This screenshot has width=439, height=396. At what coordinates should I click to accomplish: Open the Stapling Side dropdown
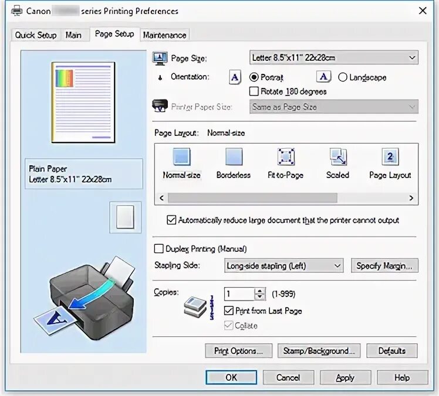click(283, 265)
